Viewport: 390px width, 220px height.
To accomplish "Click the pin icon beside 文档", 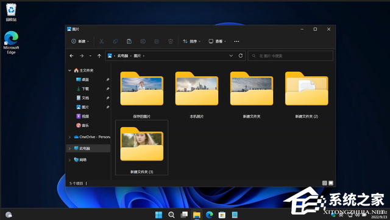I will 108,98.
